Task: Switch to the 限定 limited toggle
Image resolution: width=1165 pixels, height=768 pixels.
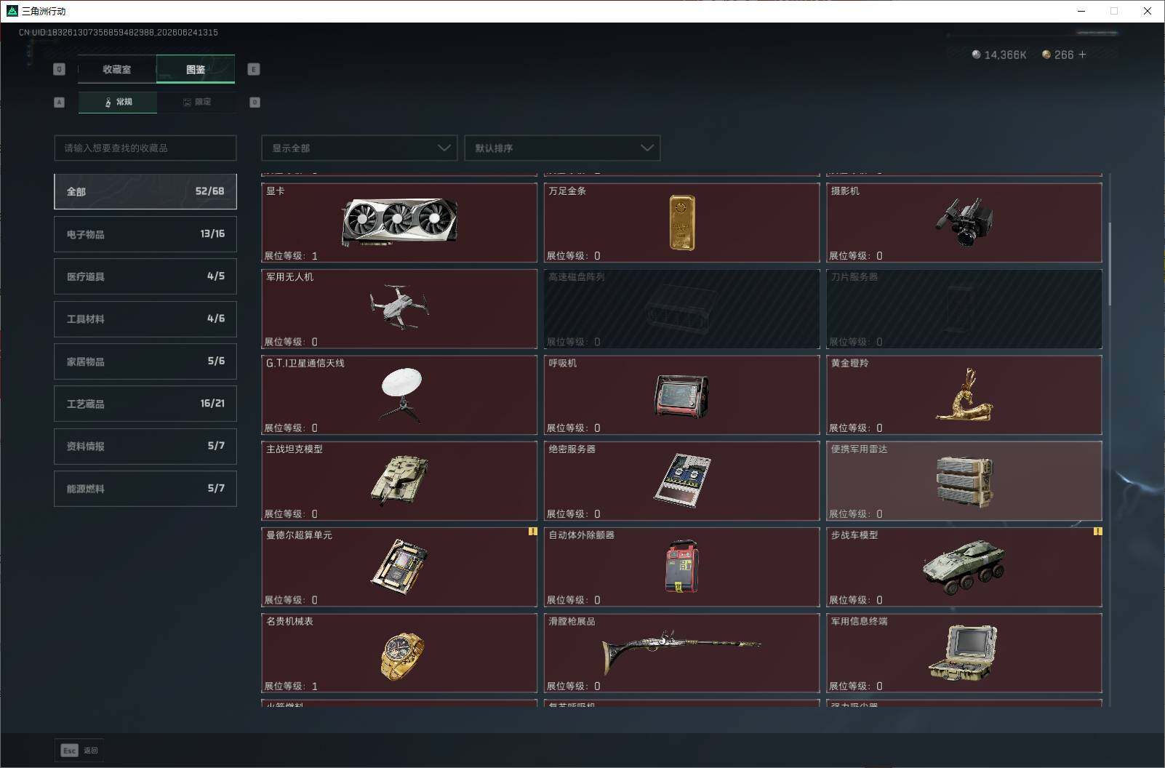Action: pyautogui.click(x=196, y=102)
